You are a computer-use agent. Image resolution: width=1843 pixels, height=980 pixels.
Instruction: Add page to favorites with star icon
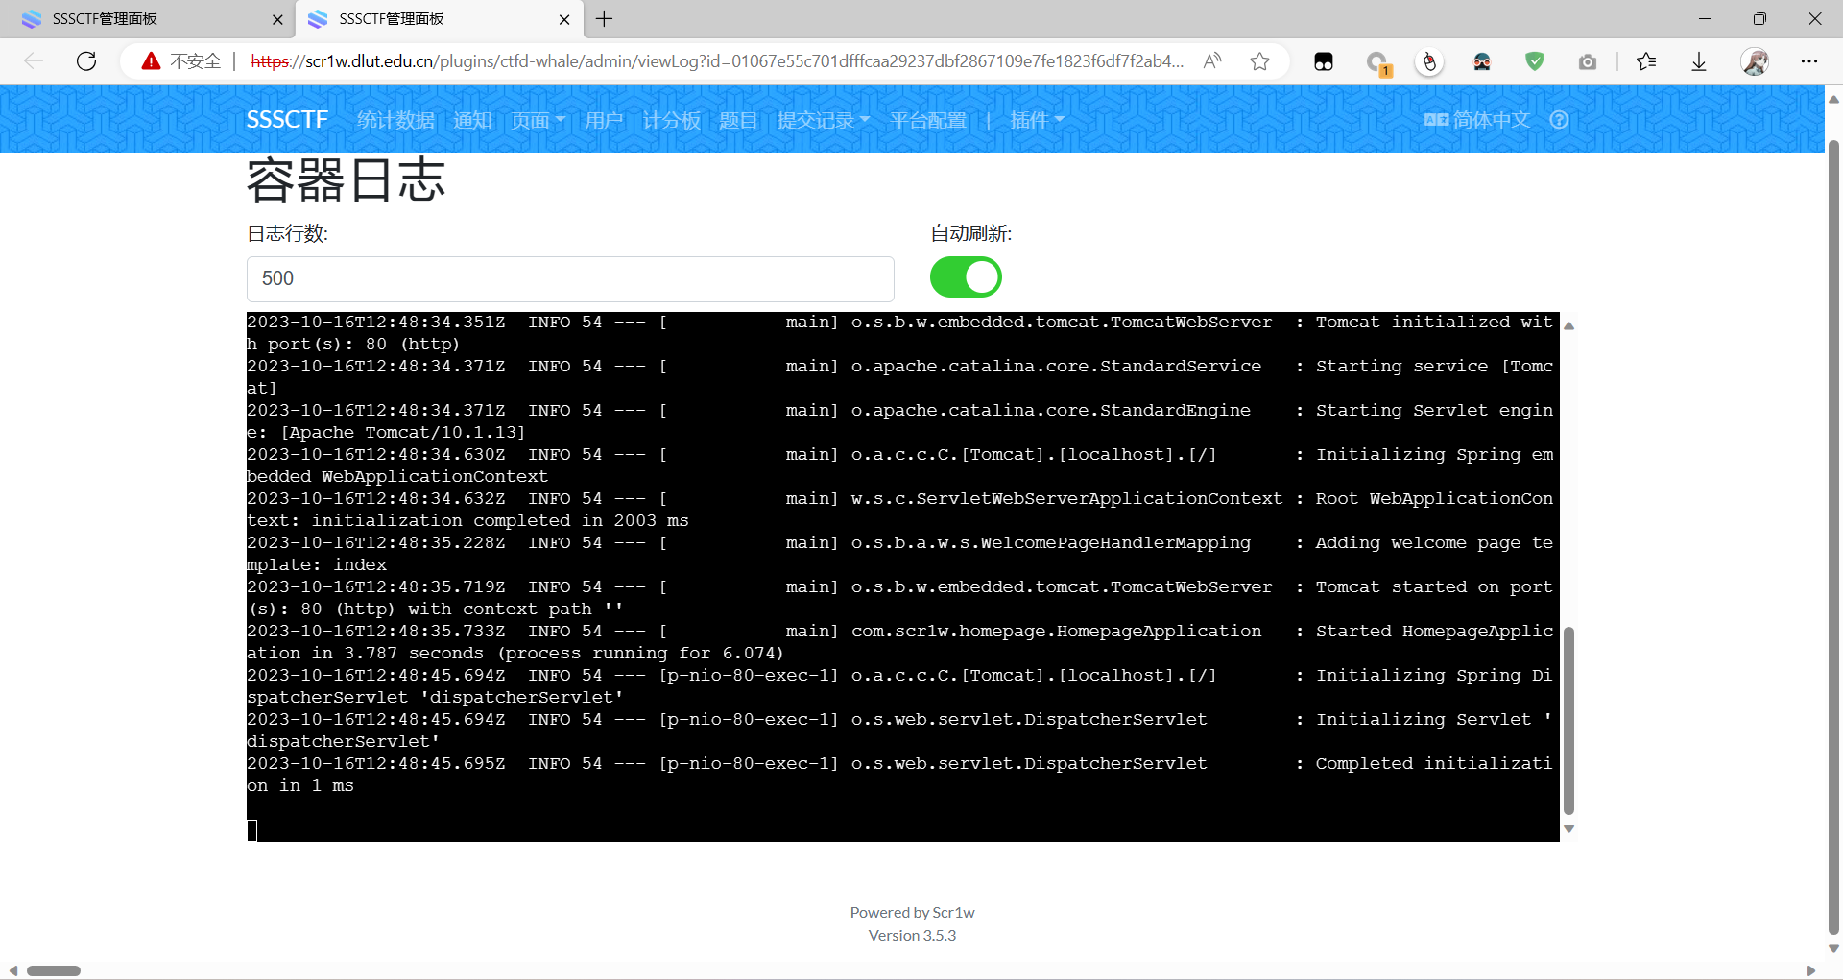click(1259, 61)
